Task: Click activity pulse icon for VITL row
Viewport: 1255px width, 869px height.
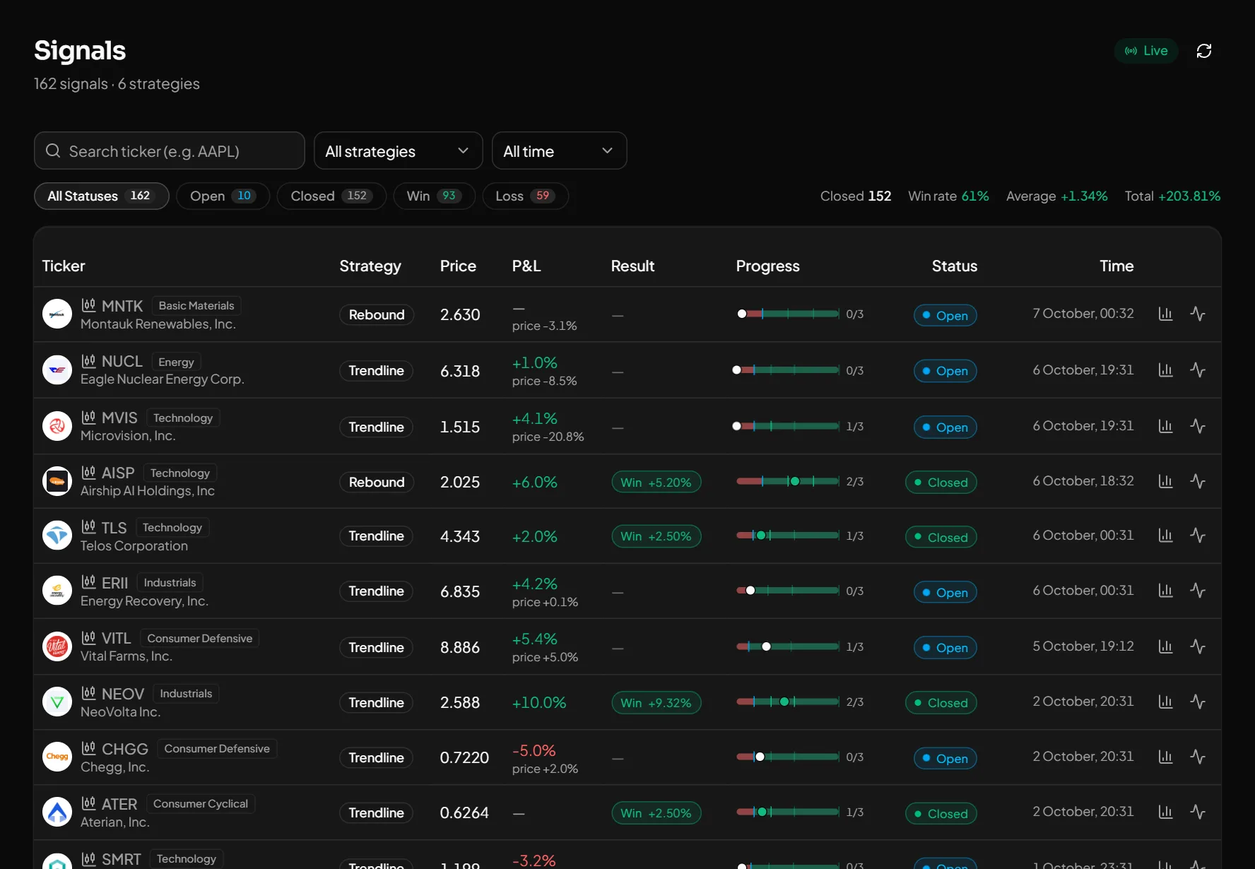Action: pyautogui.click(x=1198, y=646)
